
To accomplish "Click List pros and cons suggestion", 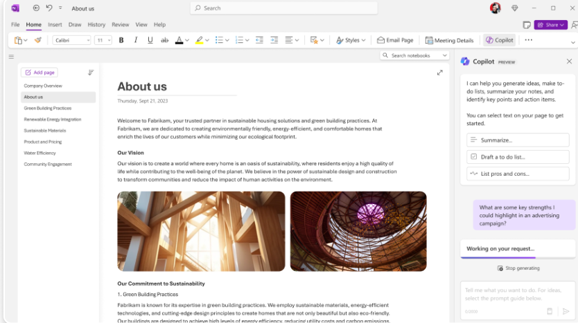I will tap(518, 174).
